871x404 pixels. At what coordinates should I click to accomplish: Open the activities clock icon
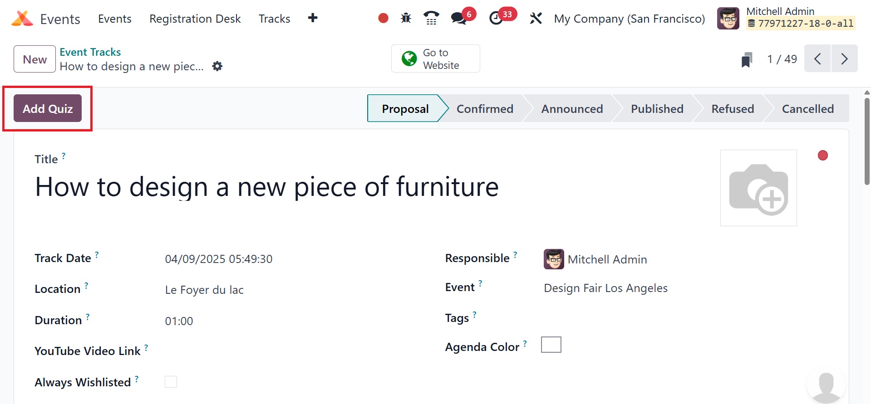click(496, 18)
